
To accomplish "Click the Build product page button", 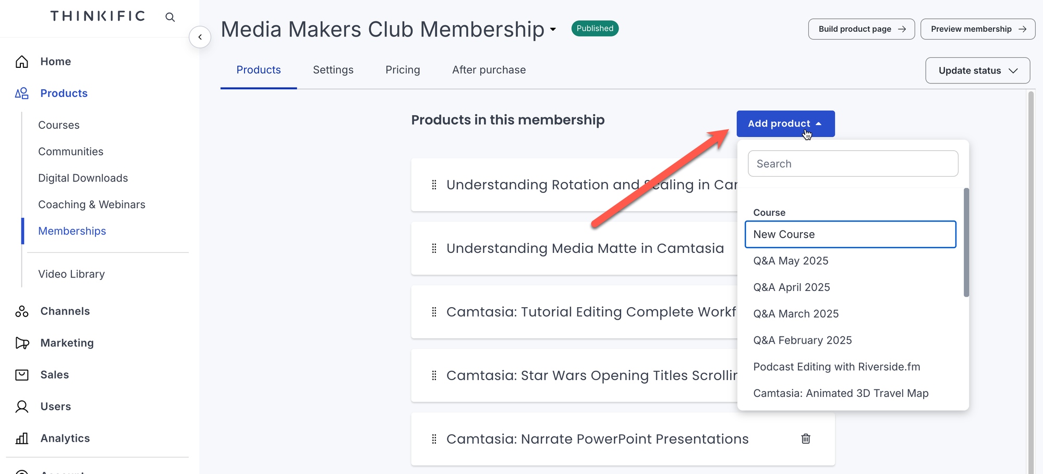I will (x=861, y=29).
